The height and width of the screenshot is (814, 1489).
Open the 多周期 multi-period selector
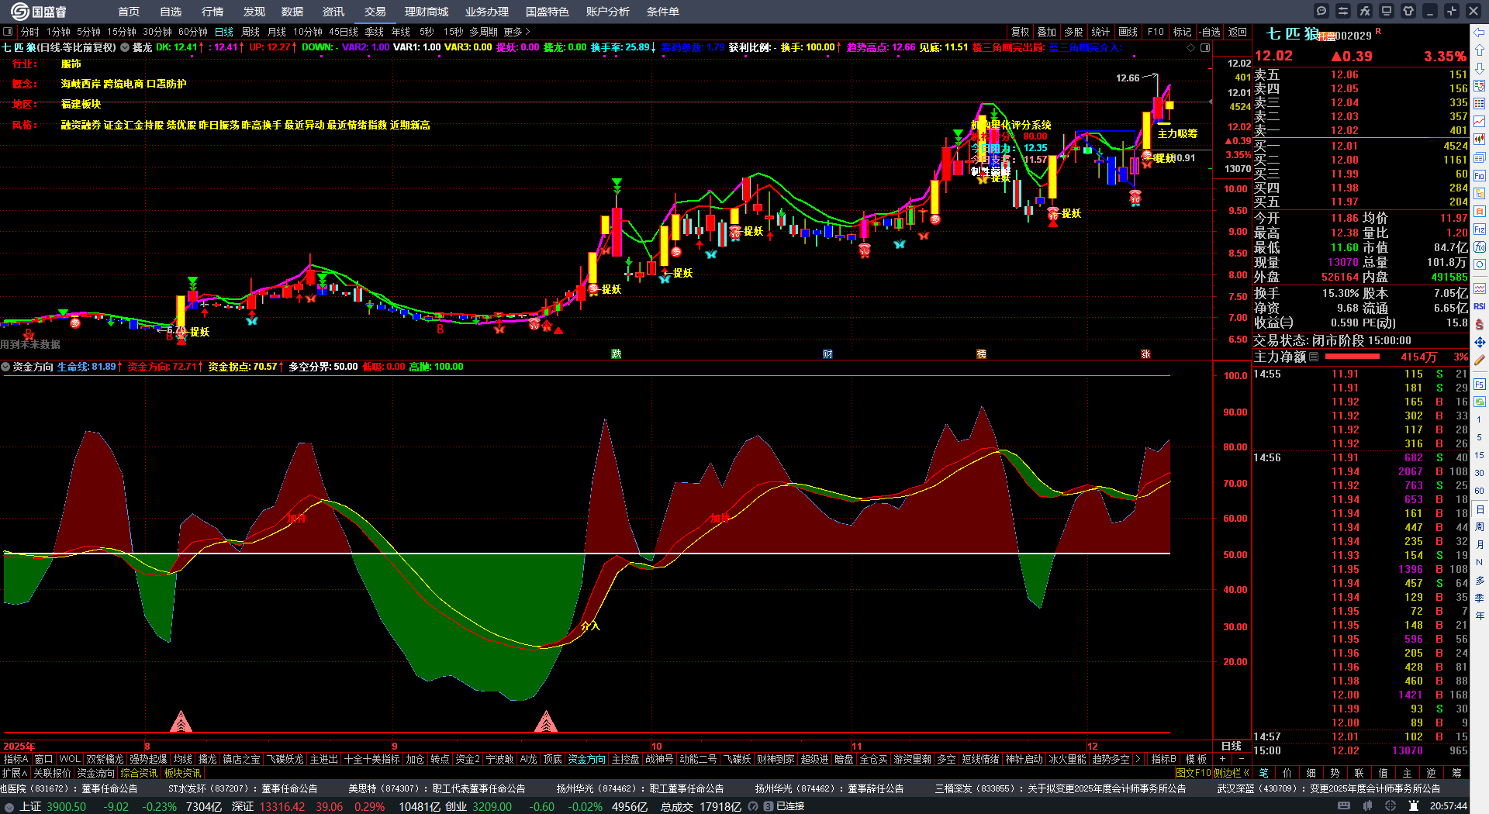pos(483,32)
